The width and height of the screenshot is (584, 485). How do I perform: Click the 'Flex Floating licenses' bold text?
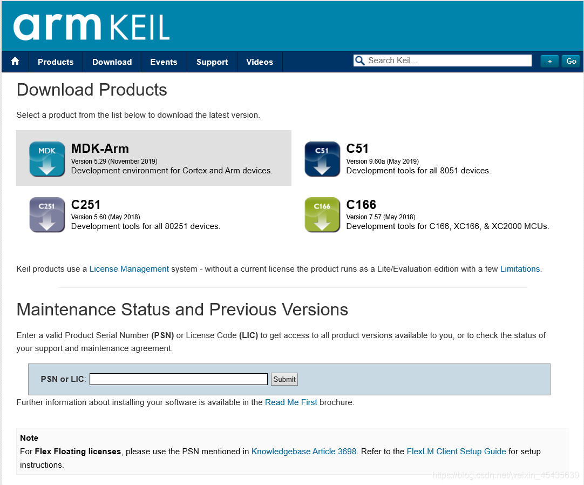(x=78, y=452)
